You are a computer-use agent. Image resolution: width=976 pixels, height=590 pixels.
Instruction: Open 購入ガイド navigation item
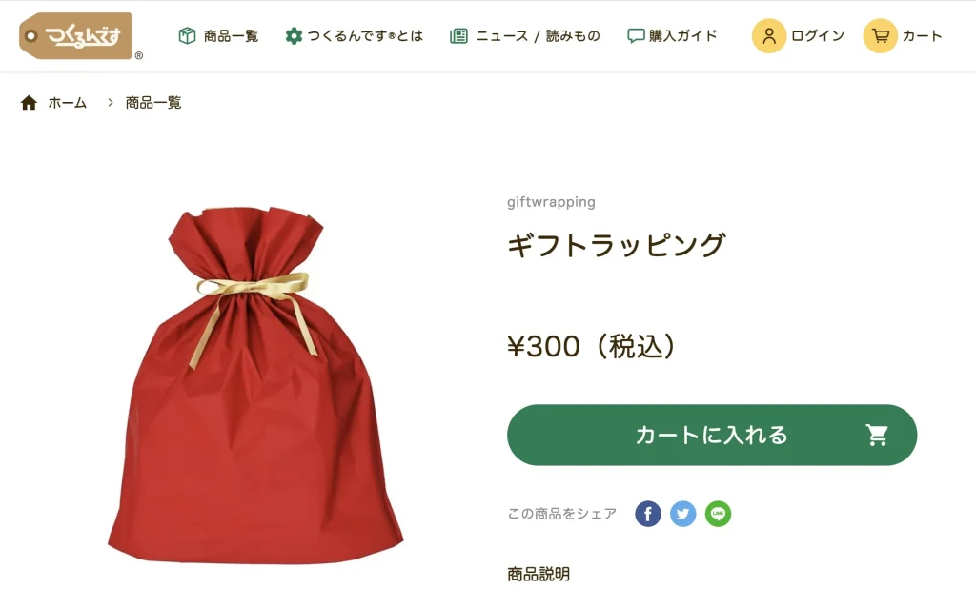click(682, 35)
